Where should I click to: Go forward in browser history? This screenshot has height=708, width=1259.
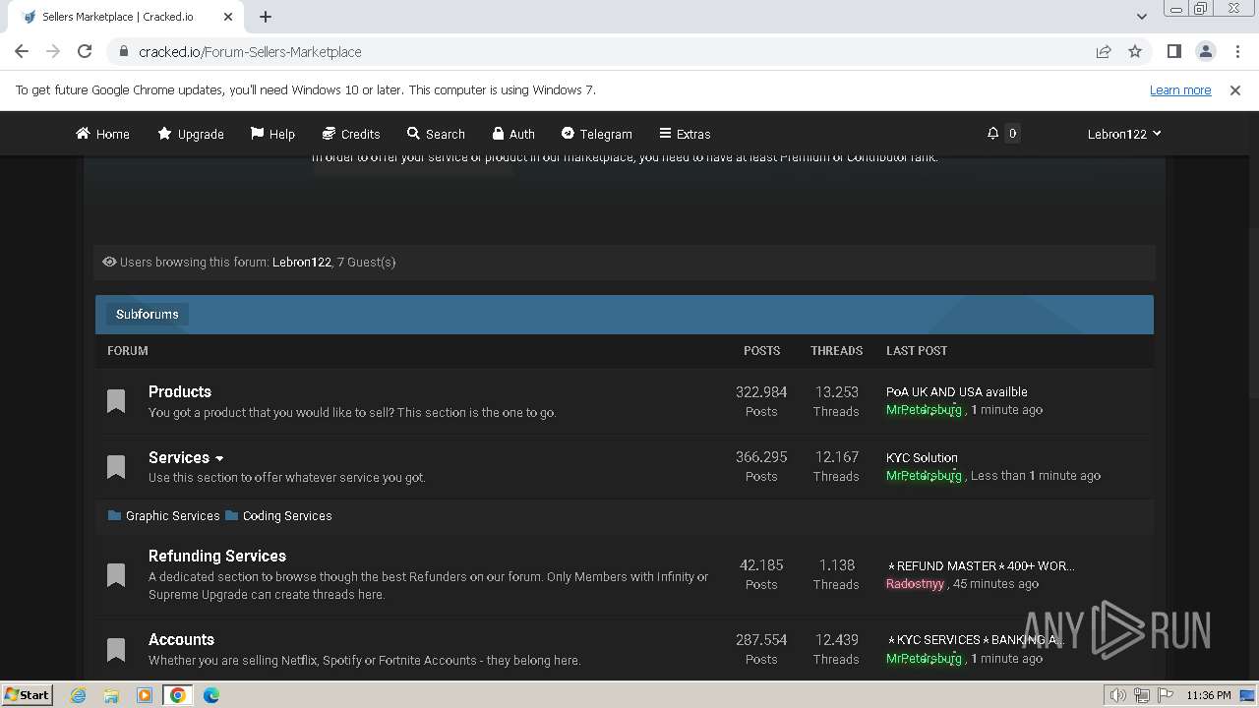click(53, 51)
